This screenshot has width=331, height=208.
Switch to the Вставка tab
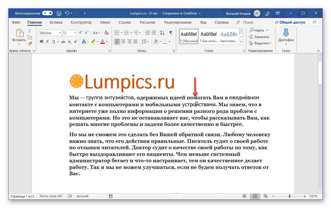pyautogui.click(x=56, y=22)
